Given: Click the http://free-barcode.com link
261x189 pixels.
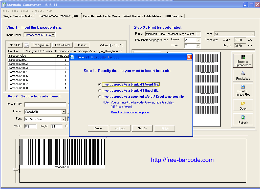Looking at the screenshot, I should click(x=182, y=160).
